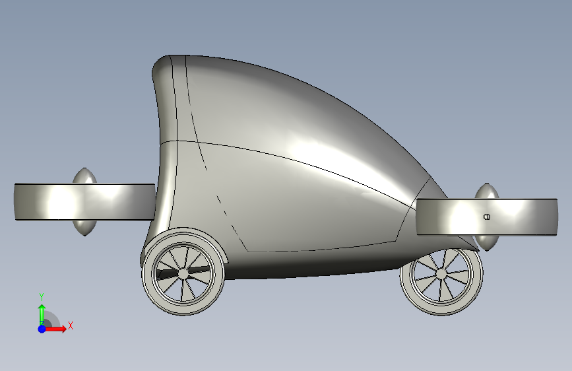Select the left wheel of the vehicle model
572x371 pixels.
pos(183,273)
